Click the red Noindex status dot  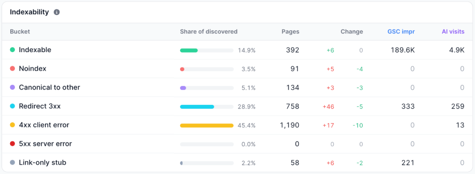[13, 69]
